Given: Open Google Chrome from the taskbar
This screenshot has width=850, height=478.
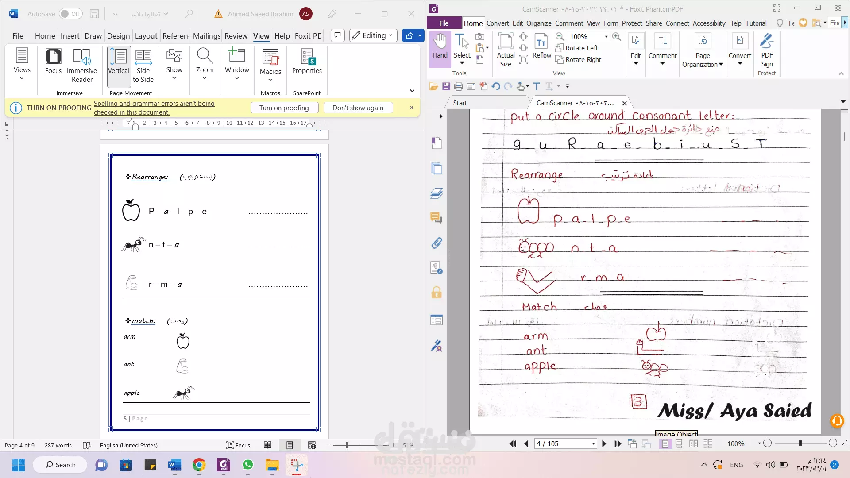Looking at the screenshot, I should pyautogui.click(x=199, y=465).
